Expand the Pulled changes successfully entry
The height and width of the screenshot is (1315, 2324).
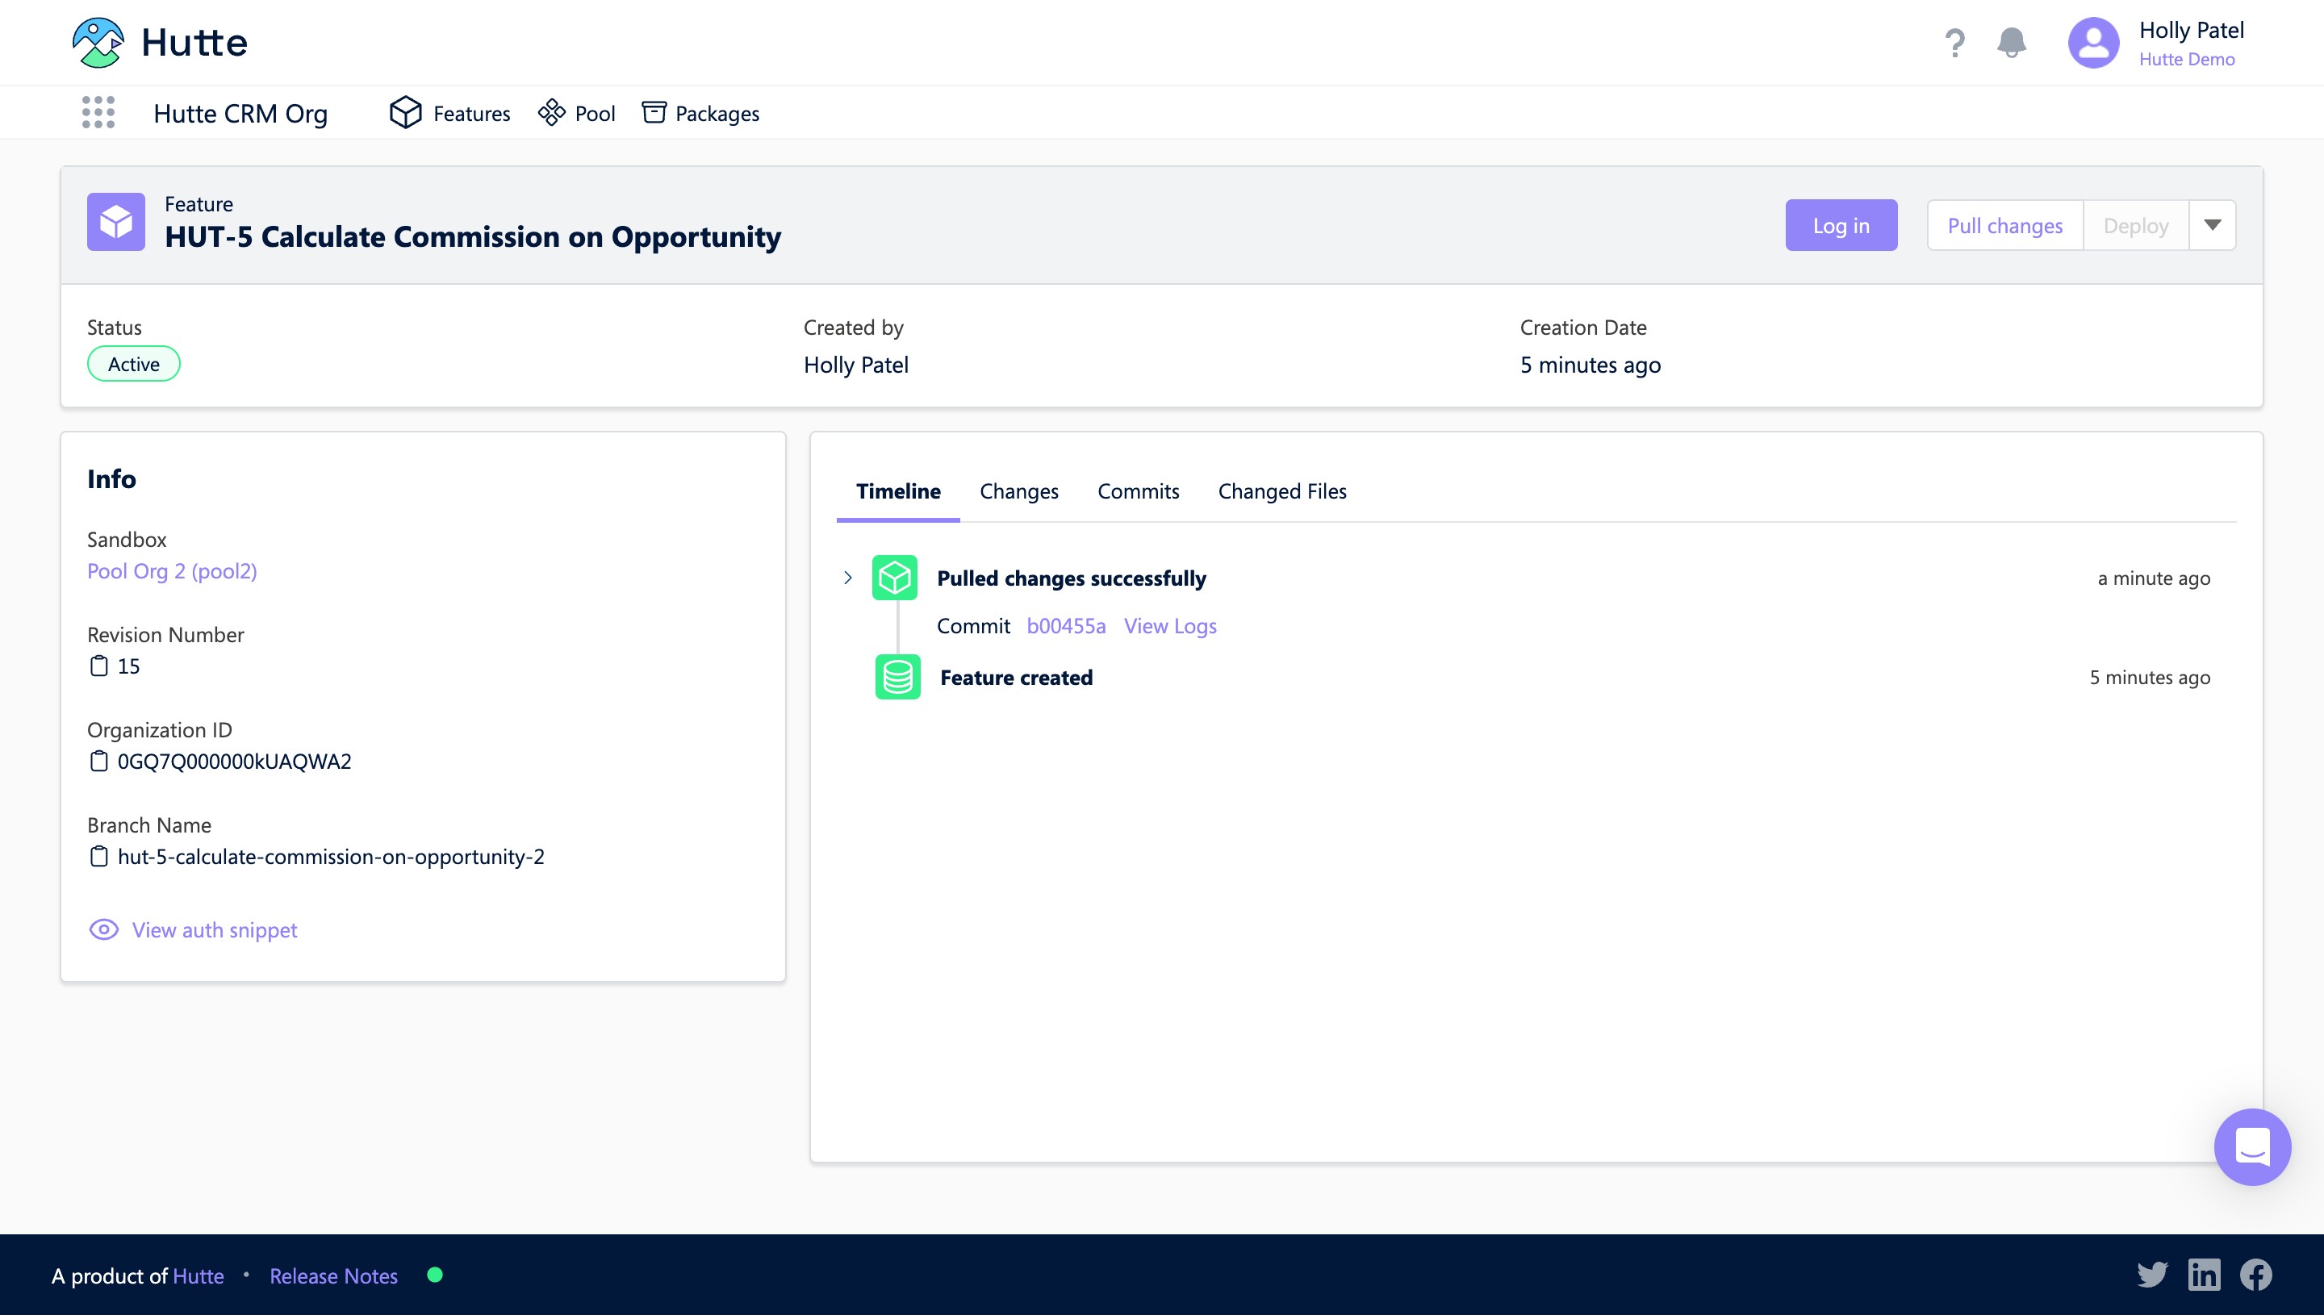point(847,578)
